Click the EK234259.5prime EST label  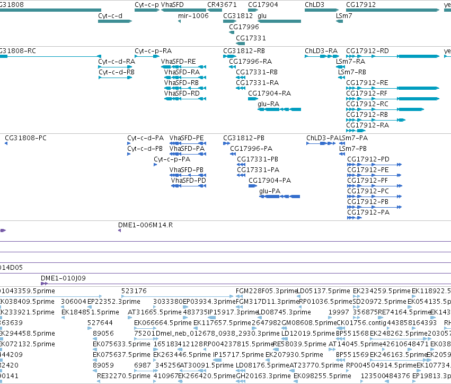coord(382,291)
